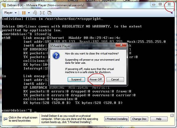Click the 'HWaddr 00:0c:29:42:ec:4c' text
The height and width of the screenshot is (128, 177).
pos(94,38)
